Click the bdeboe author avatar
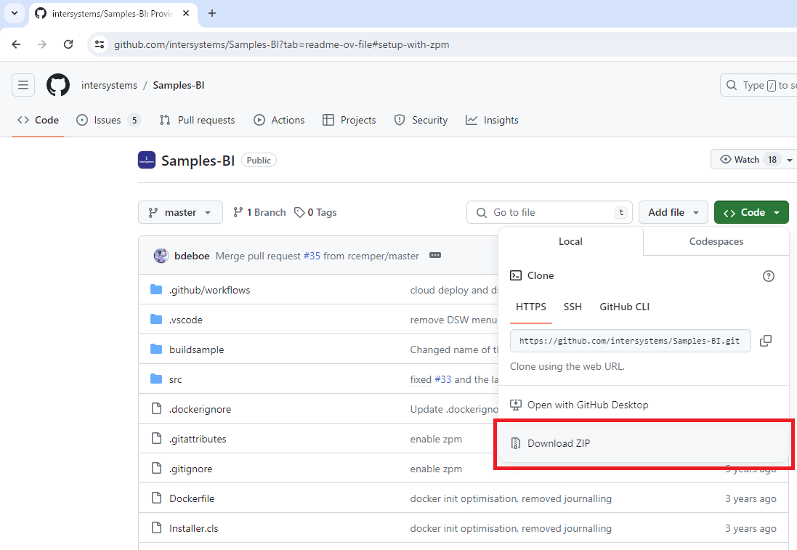The image size is (797, 550). (161, 256)
